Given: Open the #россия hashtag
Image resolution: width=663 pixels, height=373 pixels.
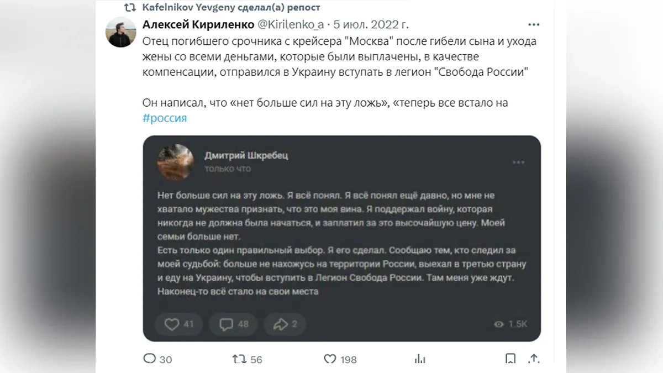Looking at the screenshot, I should click(x=165, y=118).
